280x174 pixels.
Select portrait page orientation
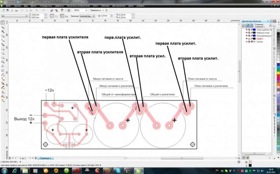(52, 16)
